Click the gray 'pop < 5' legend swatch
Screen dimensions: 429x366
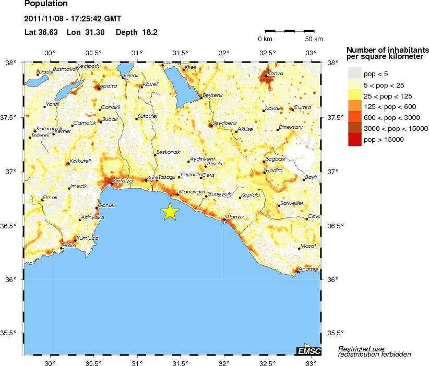[x=354, y=74]
